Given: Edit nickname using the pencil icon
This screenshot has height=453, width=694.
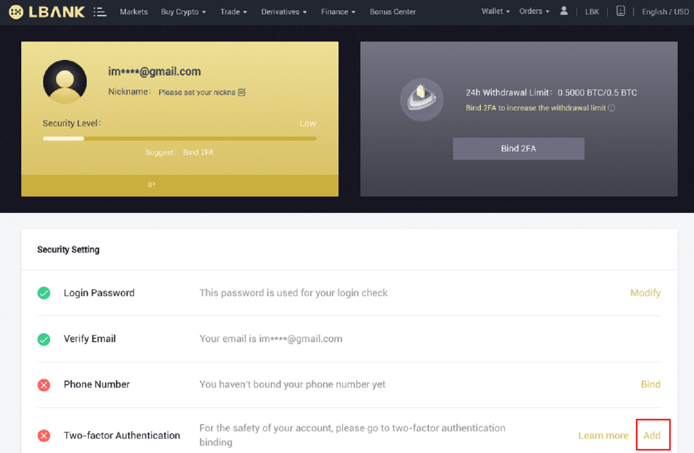Looking at the screenshot, I should pyautogui.click(x=242, y=92).
